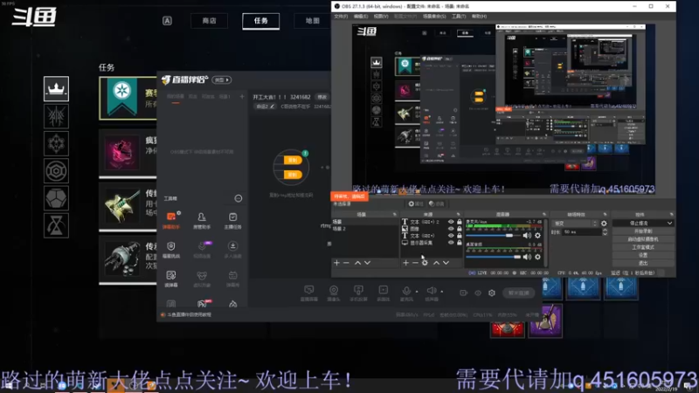The height and width of the screenshot is (393, 699).
Task: Toggle the eye preview icon in companion toolbar
Action: tap(478, 293)
